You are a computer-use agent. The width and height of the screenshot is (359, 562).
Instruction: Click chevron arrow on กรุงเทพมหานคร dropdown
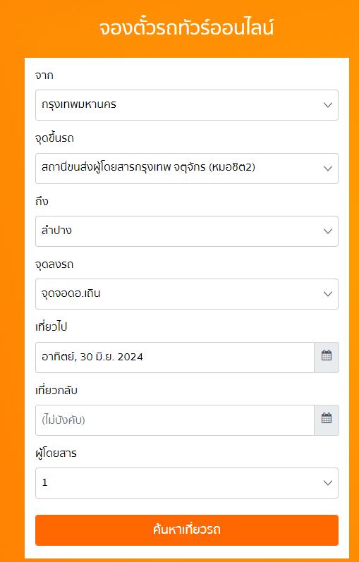pos(327,105)
